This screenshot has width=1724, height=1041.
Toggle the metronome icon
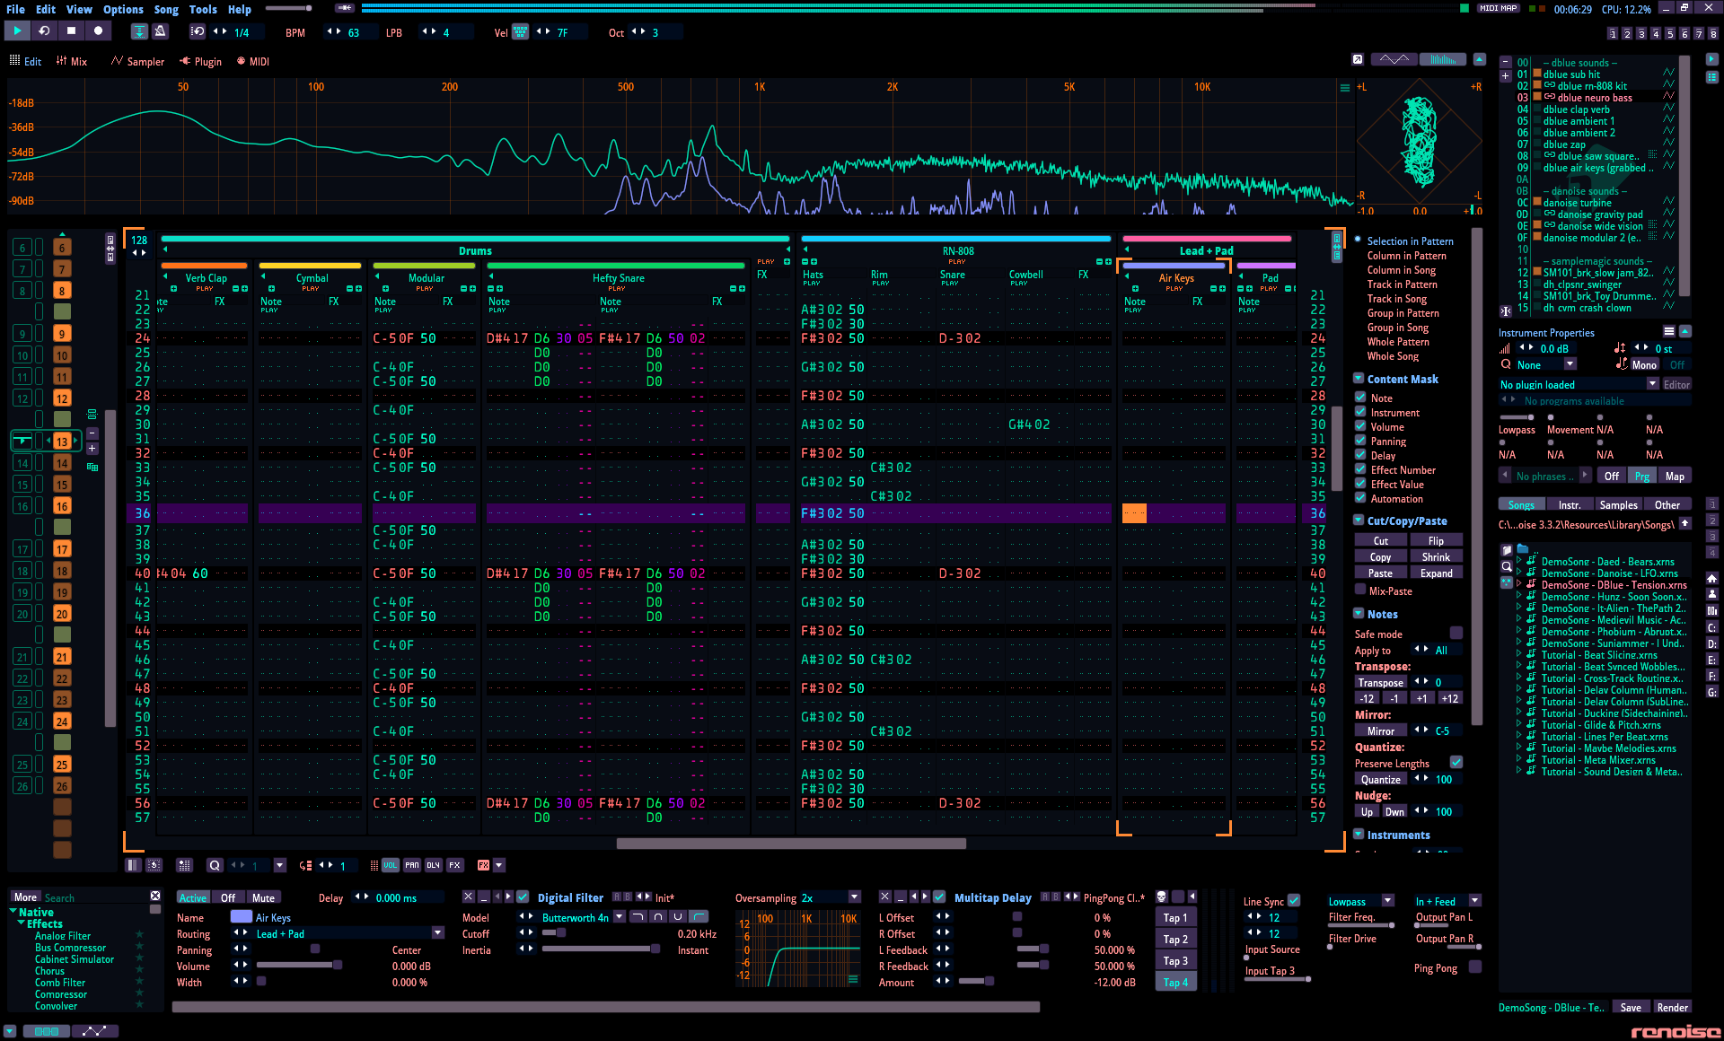click(x=161, y=31)
